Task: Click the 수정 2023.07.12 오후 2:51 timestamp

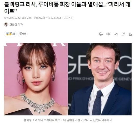Action: click(47, 18)
